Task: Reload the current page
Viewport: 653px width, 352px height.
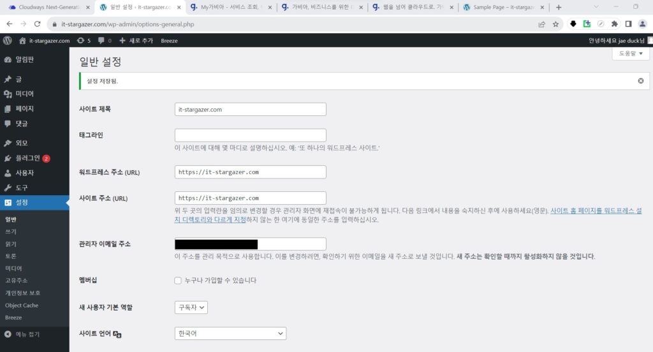Action: click(x=37, y=24)
